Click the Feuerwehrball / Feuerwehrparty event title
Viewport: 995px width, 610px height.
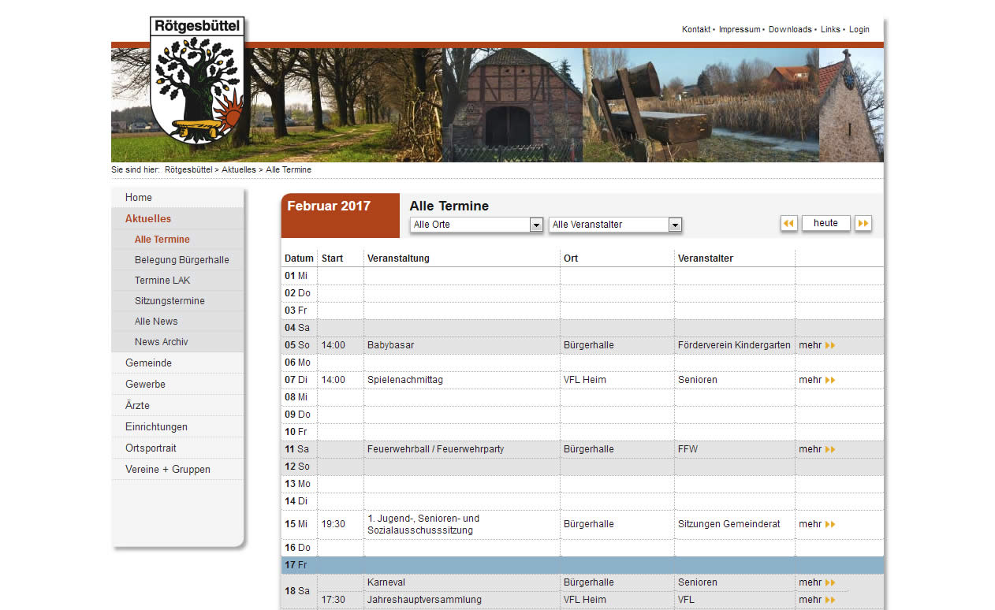pyautogui.click(x=436, y=449)
